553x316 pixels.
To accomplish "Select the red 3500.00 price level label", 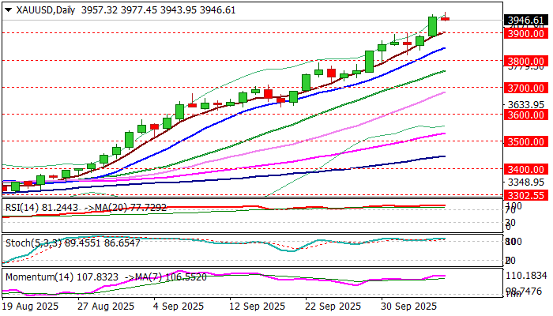I will tap(526, 141).
